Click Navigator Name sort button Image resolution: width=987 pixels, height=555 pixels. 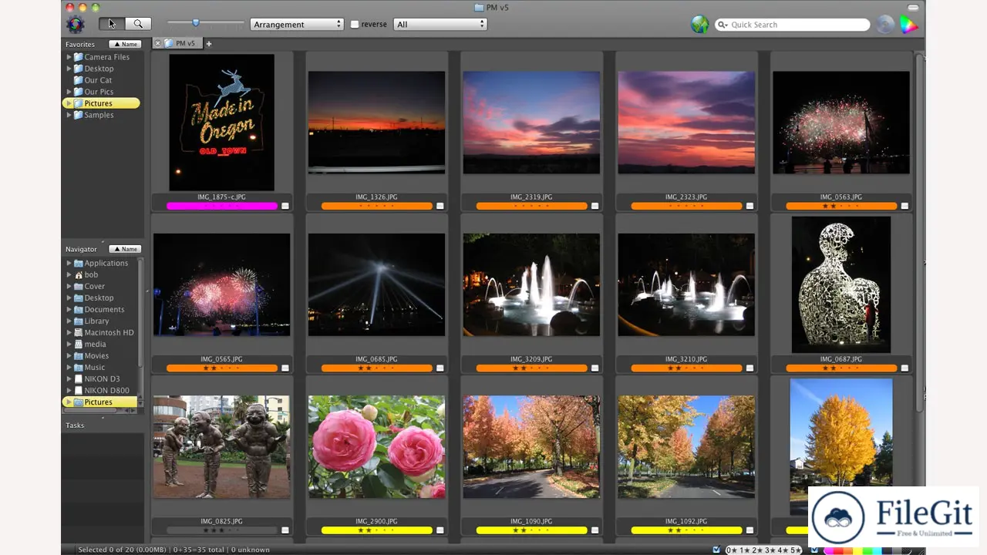pyautogui.click(x=125, y=249)
